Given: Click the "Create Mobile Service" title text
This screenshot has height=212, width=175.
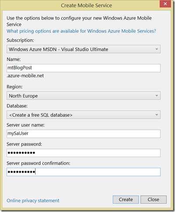Looking at the screenshot, I should point(86,6).
